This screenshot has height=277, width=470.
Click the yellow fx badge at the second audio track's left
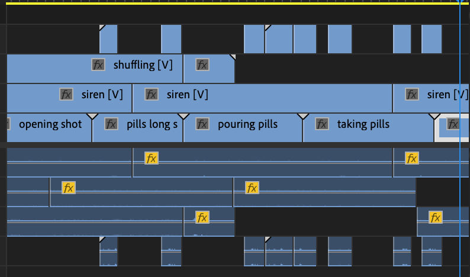(69, 188)
